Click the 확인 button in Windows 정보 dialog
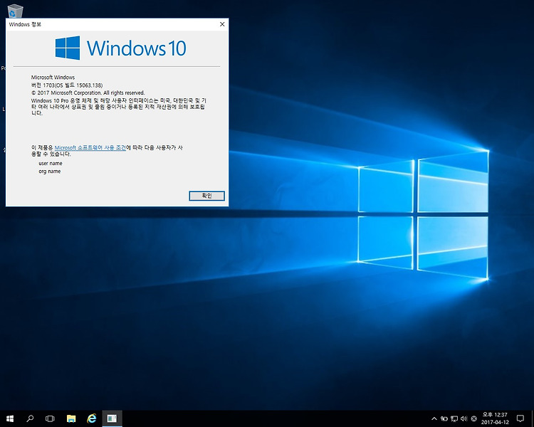Screen dimensions: 534x427 coord(206,196)
